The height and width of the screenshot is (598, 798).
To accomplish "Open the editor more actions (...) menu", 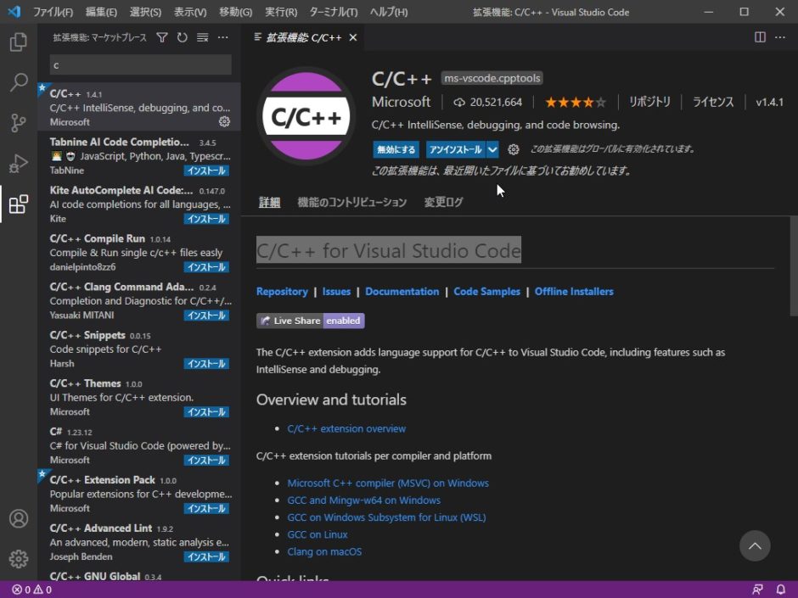I will click(x=780, y=36).
